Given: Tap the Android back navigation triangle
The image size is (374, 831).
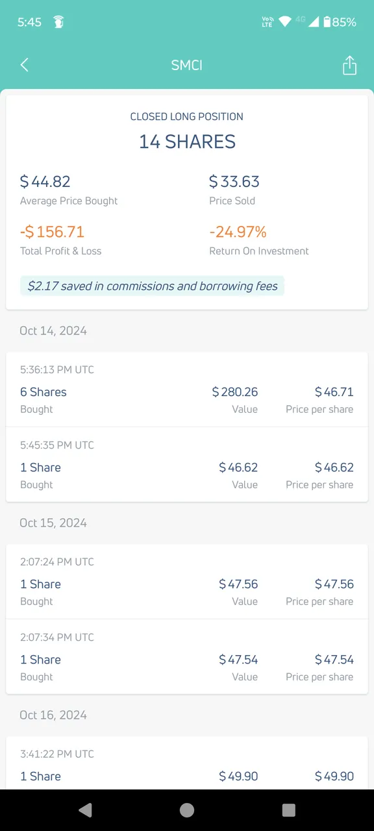Looking at the screenshot, I should click(x=85, y=810).
